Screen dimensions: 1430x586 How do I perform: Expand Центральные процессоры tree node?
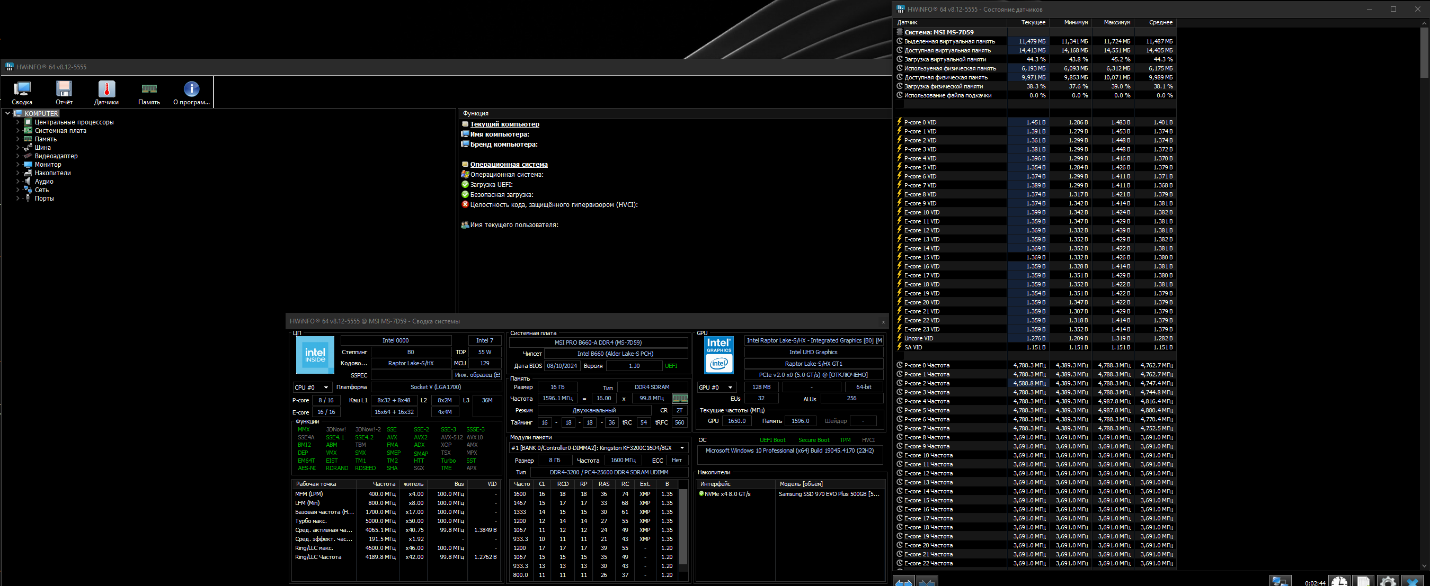click(18, 122)
